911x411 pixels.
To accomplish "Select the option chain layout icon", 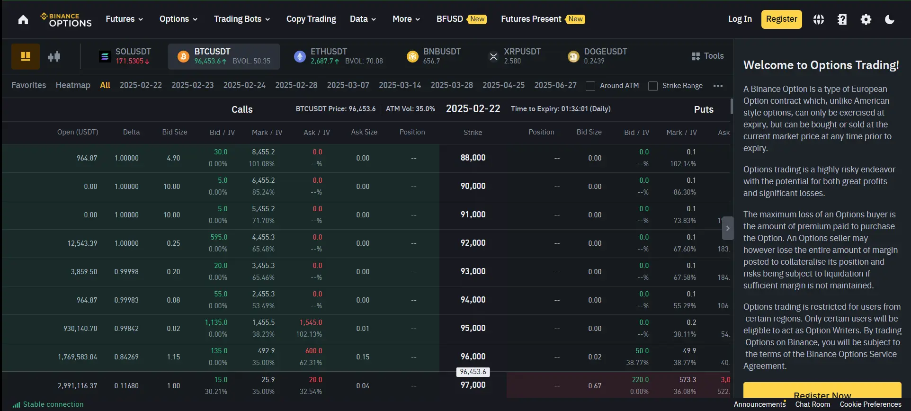I will [26, 56].
